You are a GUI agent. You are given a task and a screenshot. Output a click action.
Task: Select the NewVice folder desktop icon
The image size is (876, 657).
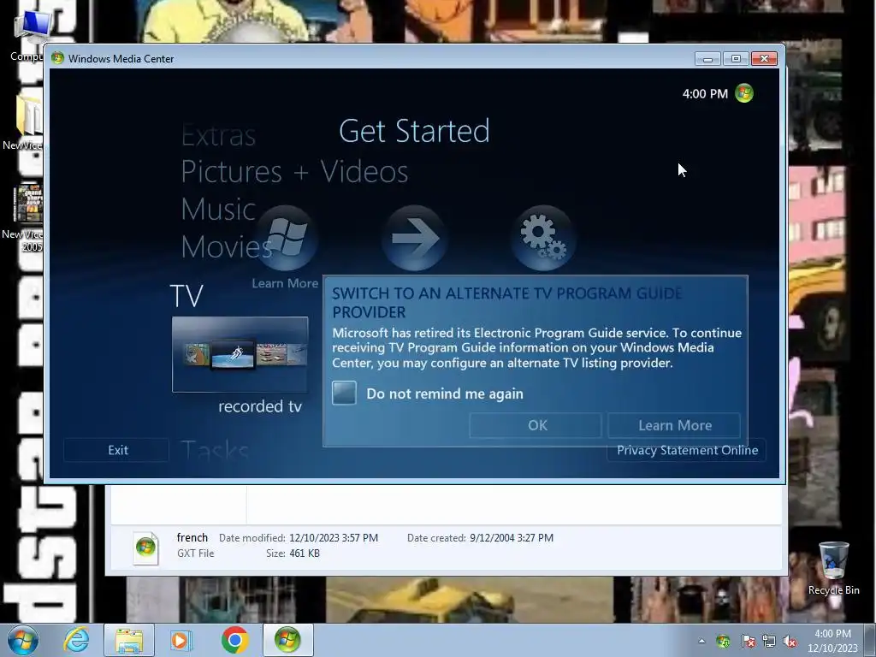point(22,122)
